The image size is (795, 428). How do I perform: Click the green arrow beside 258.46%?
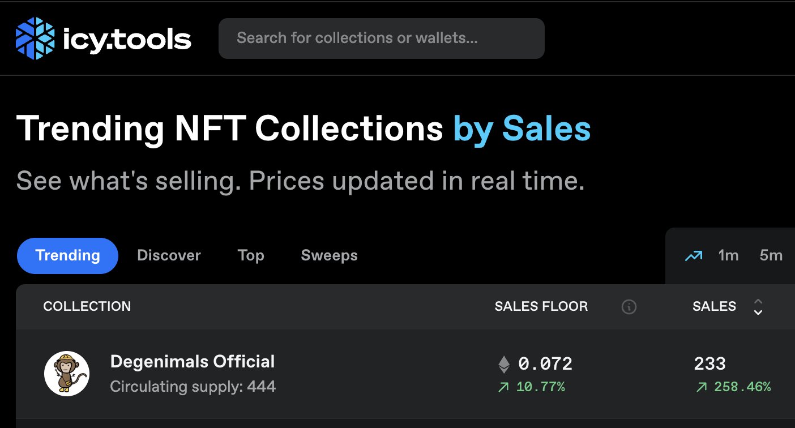pyautogui.click(x=702, y=387)
